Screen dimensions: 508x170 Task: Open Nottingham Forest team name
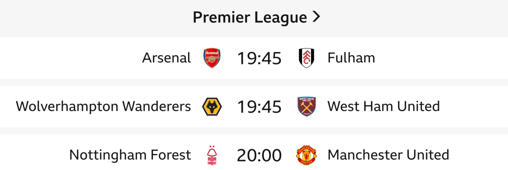[130, 155]
